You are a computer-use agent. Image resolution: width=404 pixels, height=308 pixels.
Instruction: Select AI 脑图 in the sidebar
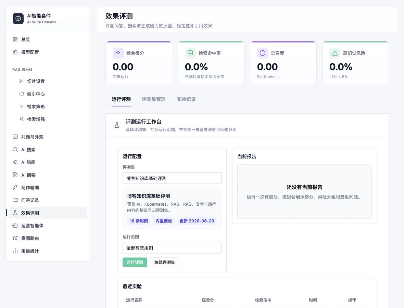[48, 162]
